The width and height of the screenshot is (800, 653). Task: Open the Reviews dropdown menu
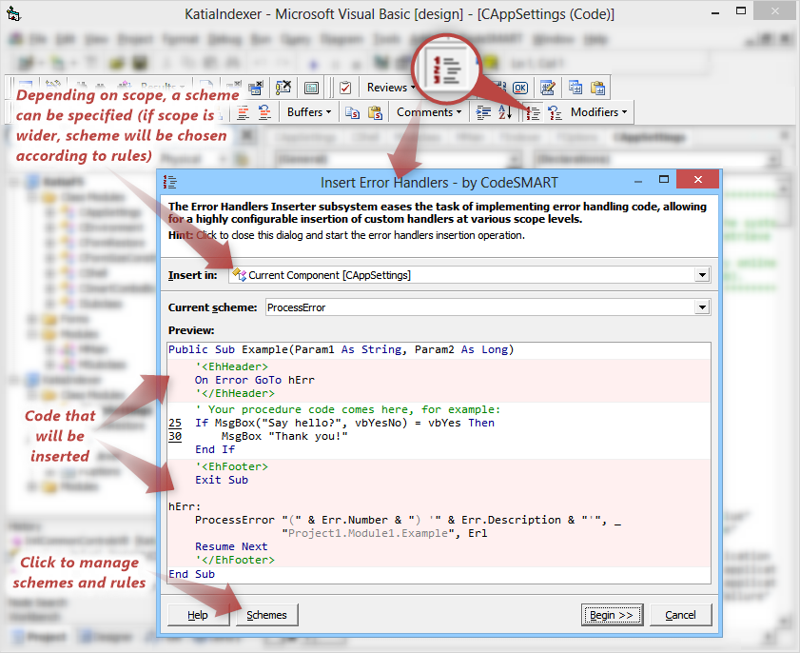click(x=391, y=88)
